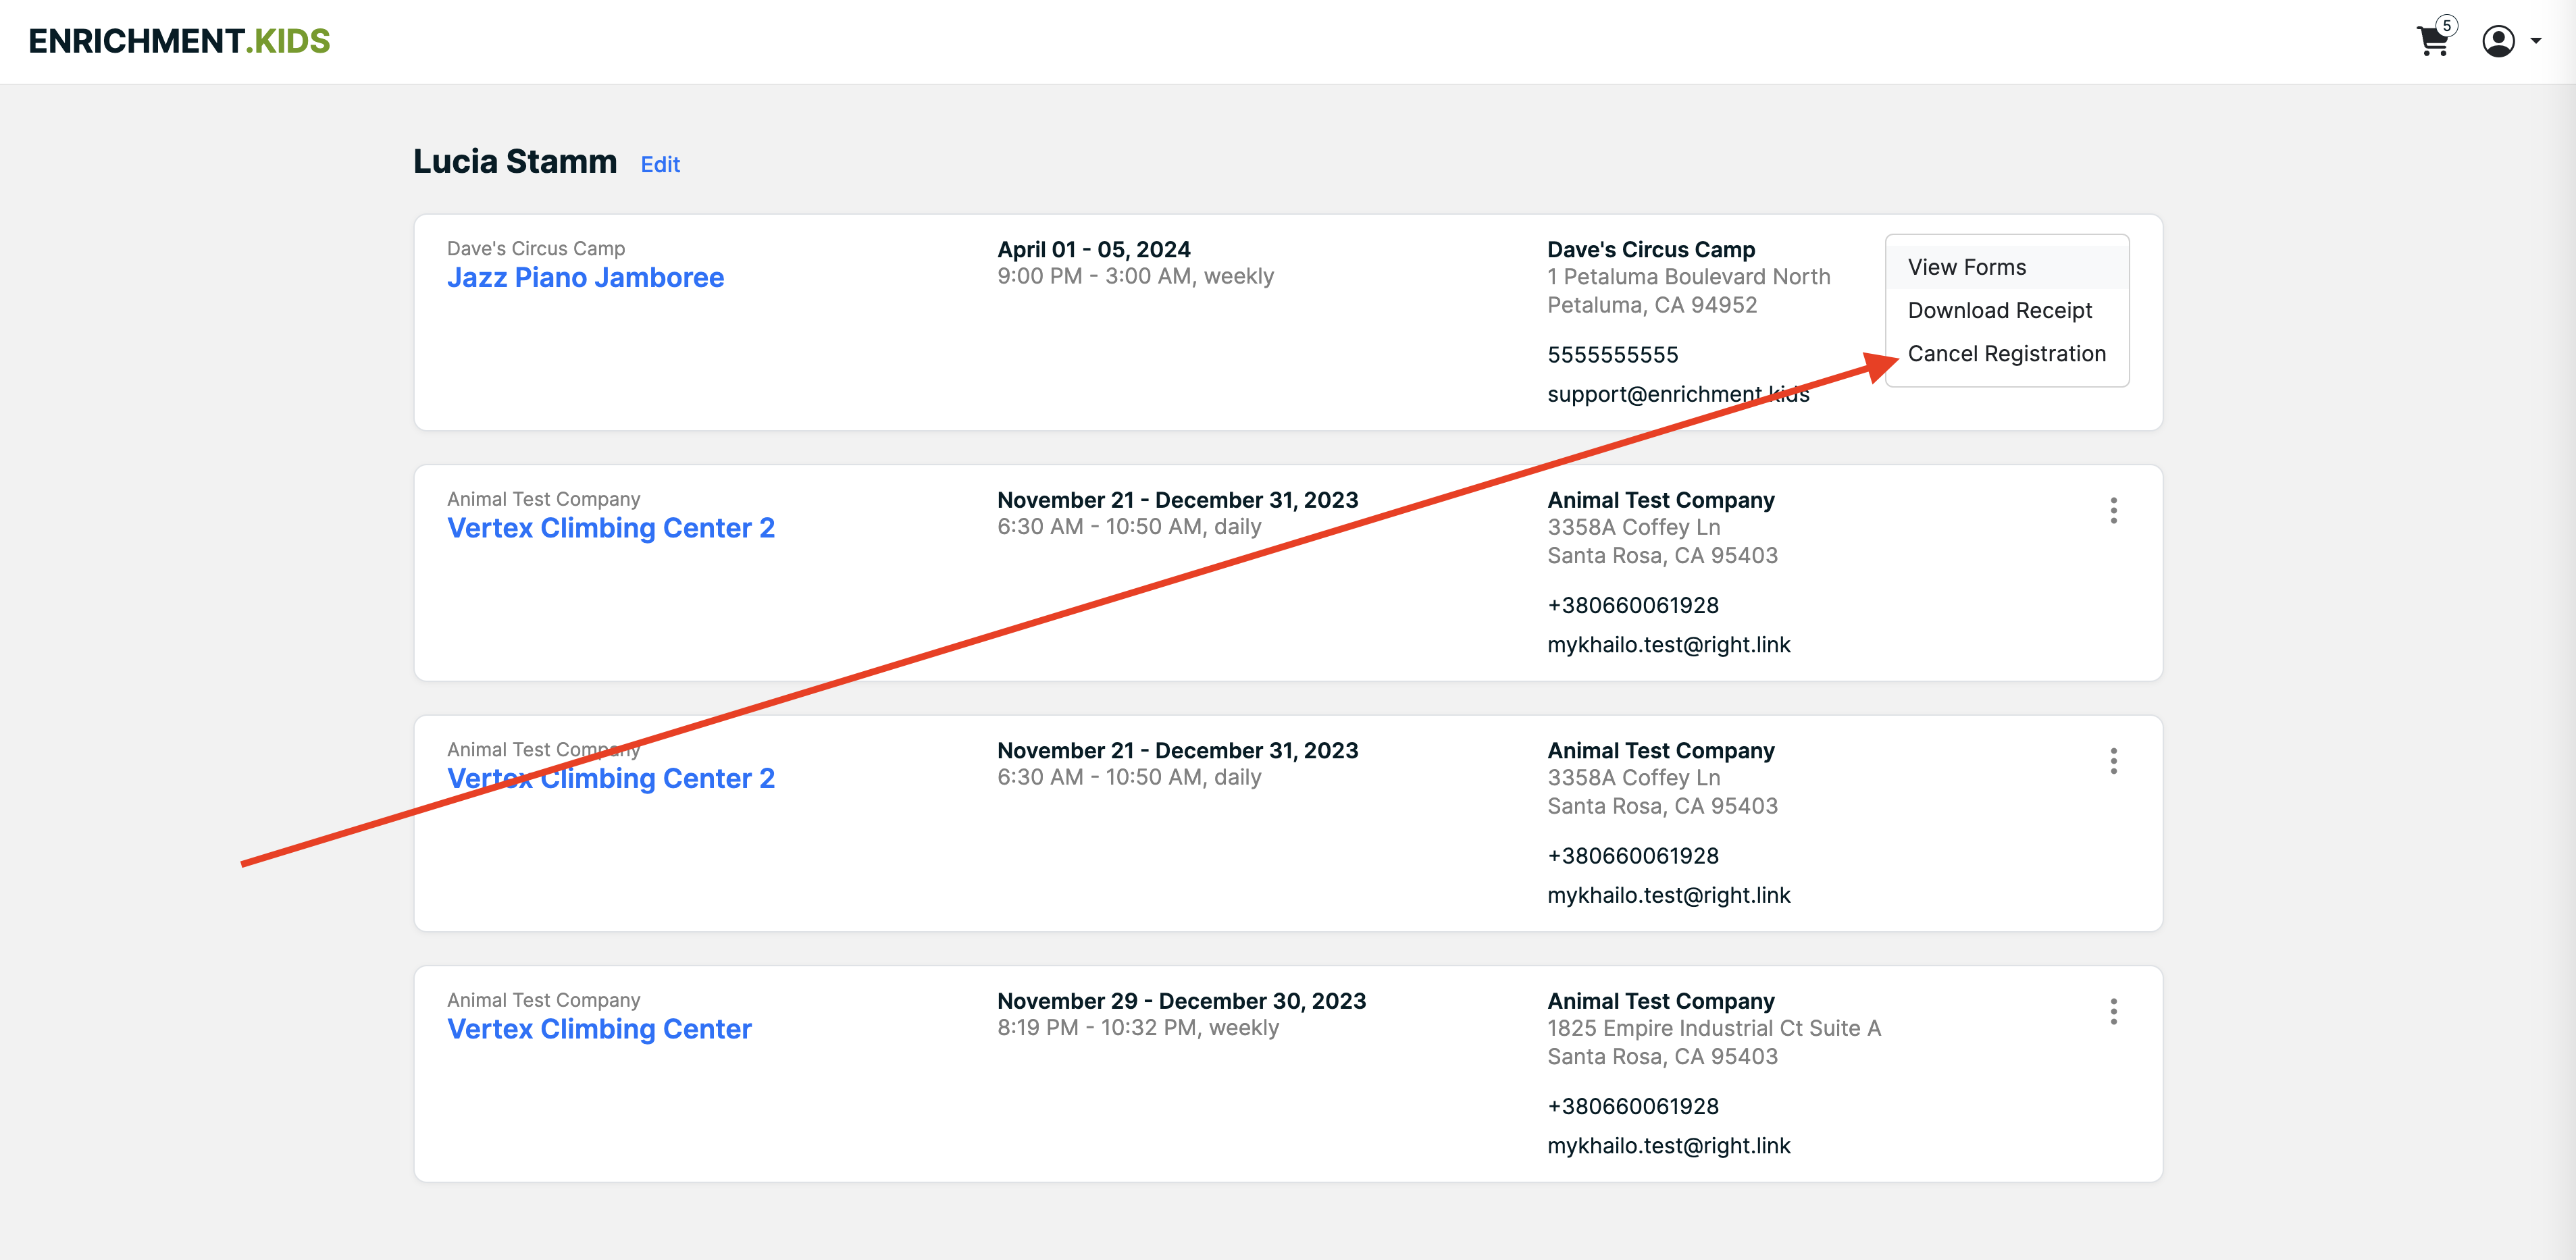Click 1825 Empire Industrial Ct Suite A address
The width and height of the screenshot is (2576, 1260).
tap(1714, 1028)
